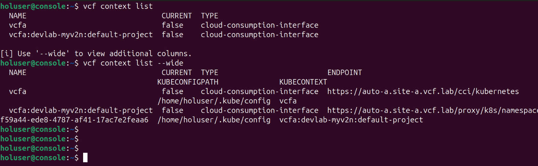Click the 'vcf context list --wide' command
This screenshot has height=166, width=538.
tap(133, 63)
